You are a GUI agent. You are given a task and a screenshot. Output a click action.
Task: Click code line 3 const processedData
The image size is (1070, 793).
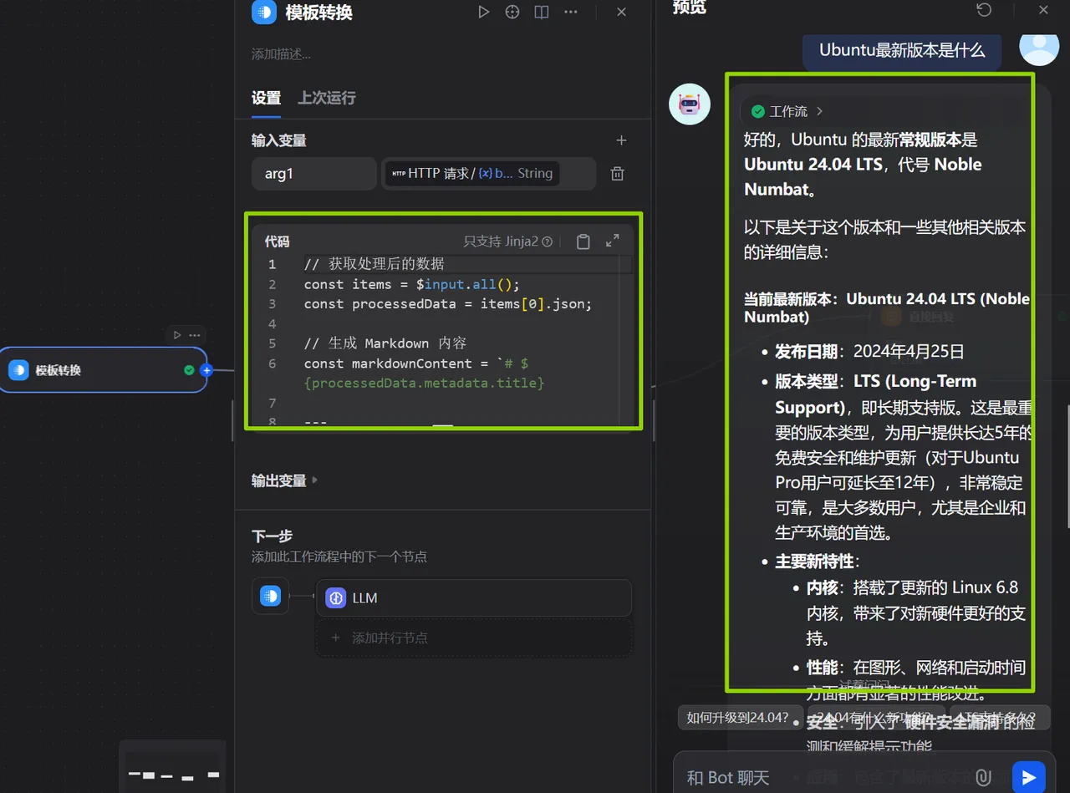point(448,304)
